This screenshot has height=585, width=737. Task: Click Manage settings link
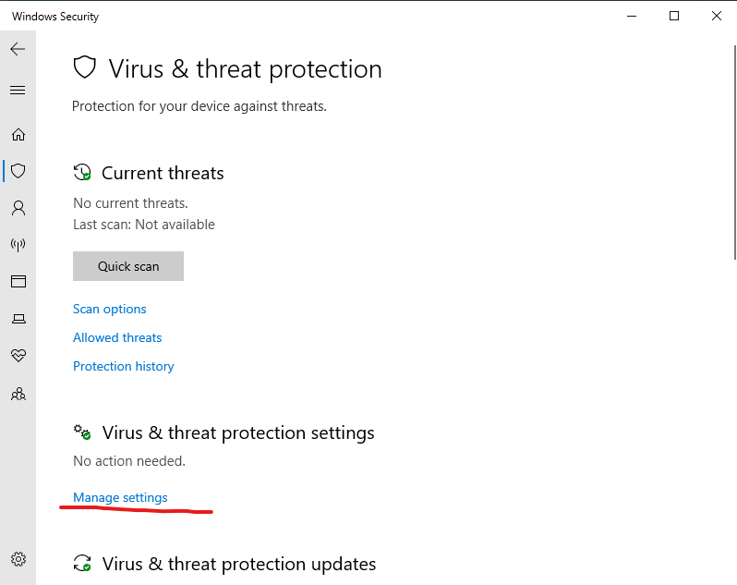pyautogui.click(x=120, y=497)
